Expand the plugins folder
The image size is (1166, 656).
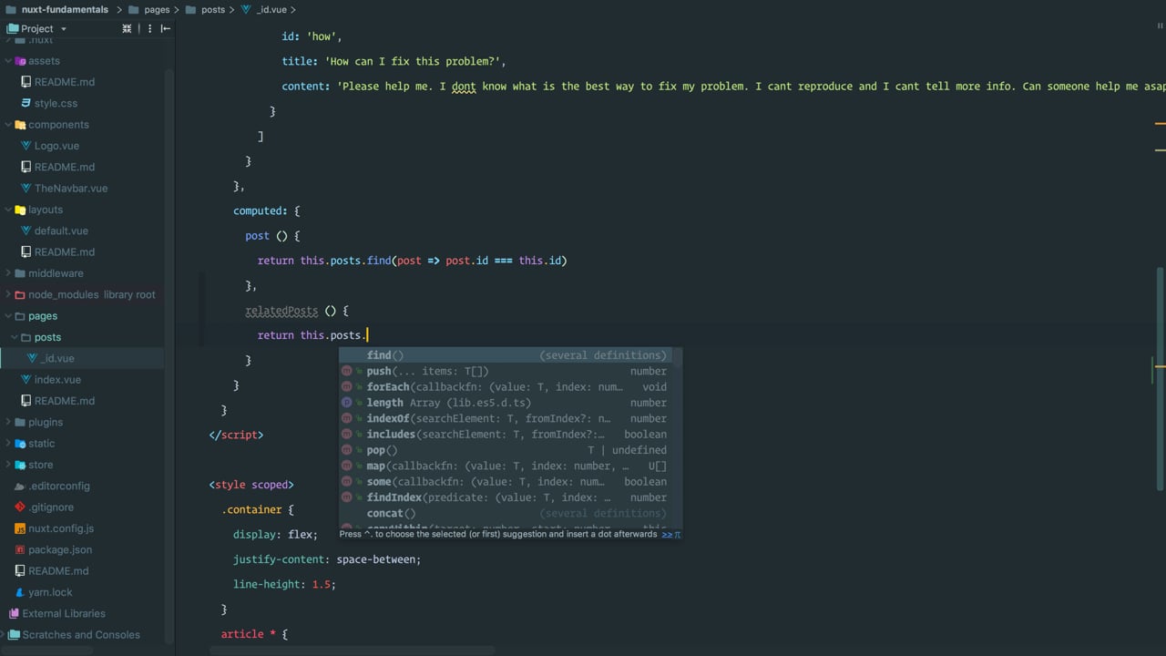coord(8,422)
